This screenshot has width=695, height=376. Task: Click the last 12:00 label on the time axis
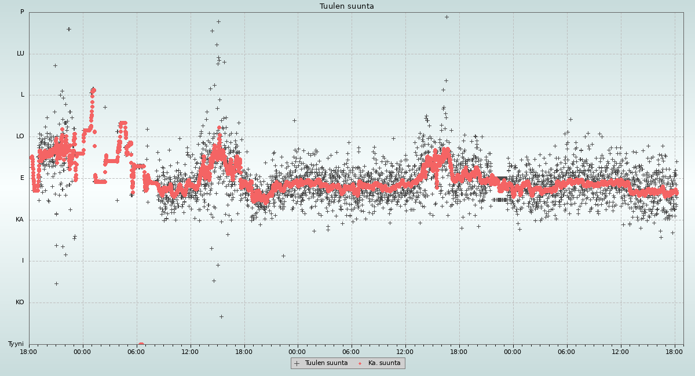coord(620,351)
